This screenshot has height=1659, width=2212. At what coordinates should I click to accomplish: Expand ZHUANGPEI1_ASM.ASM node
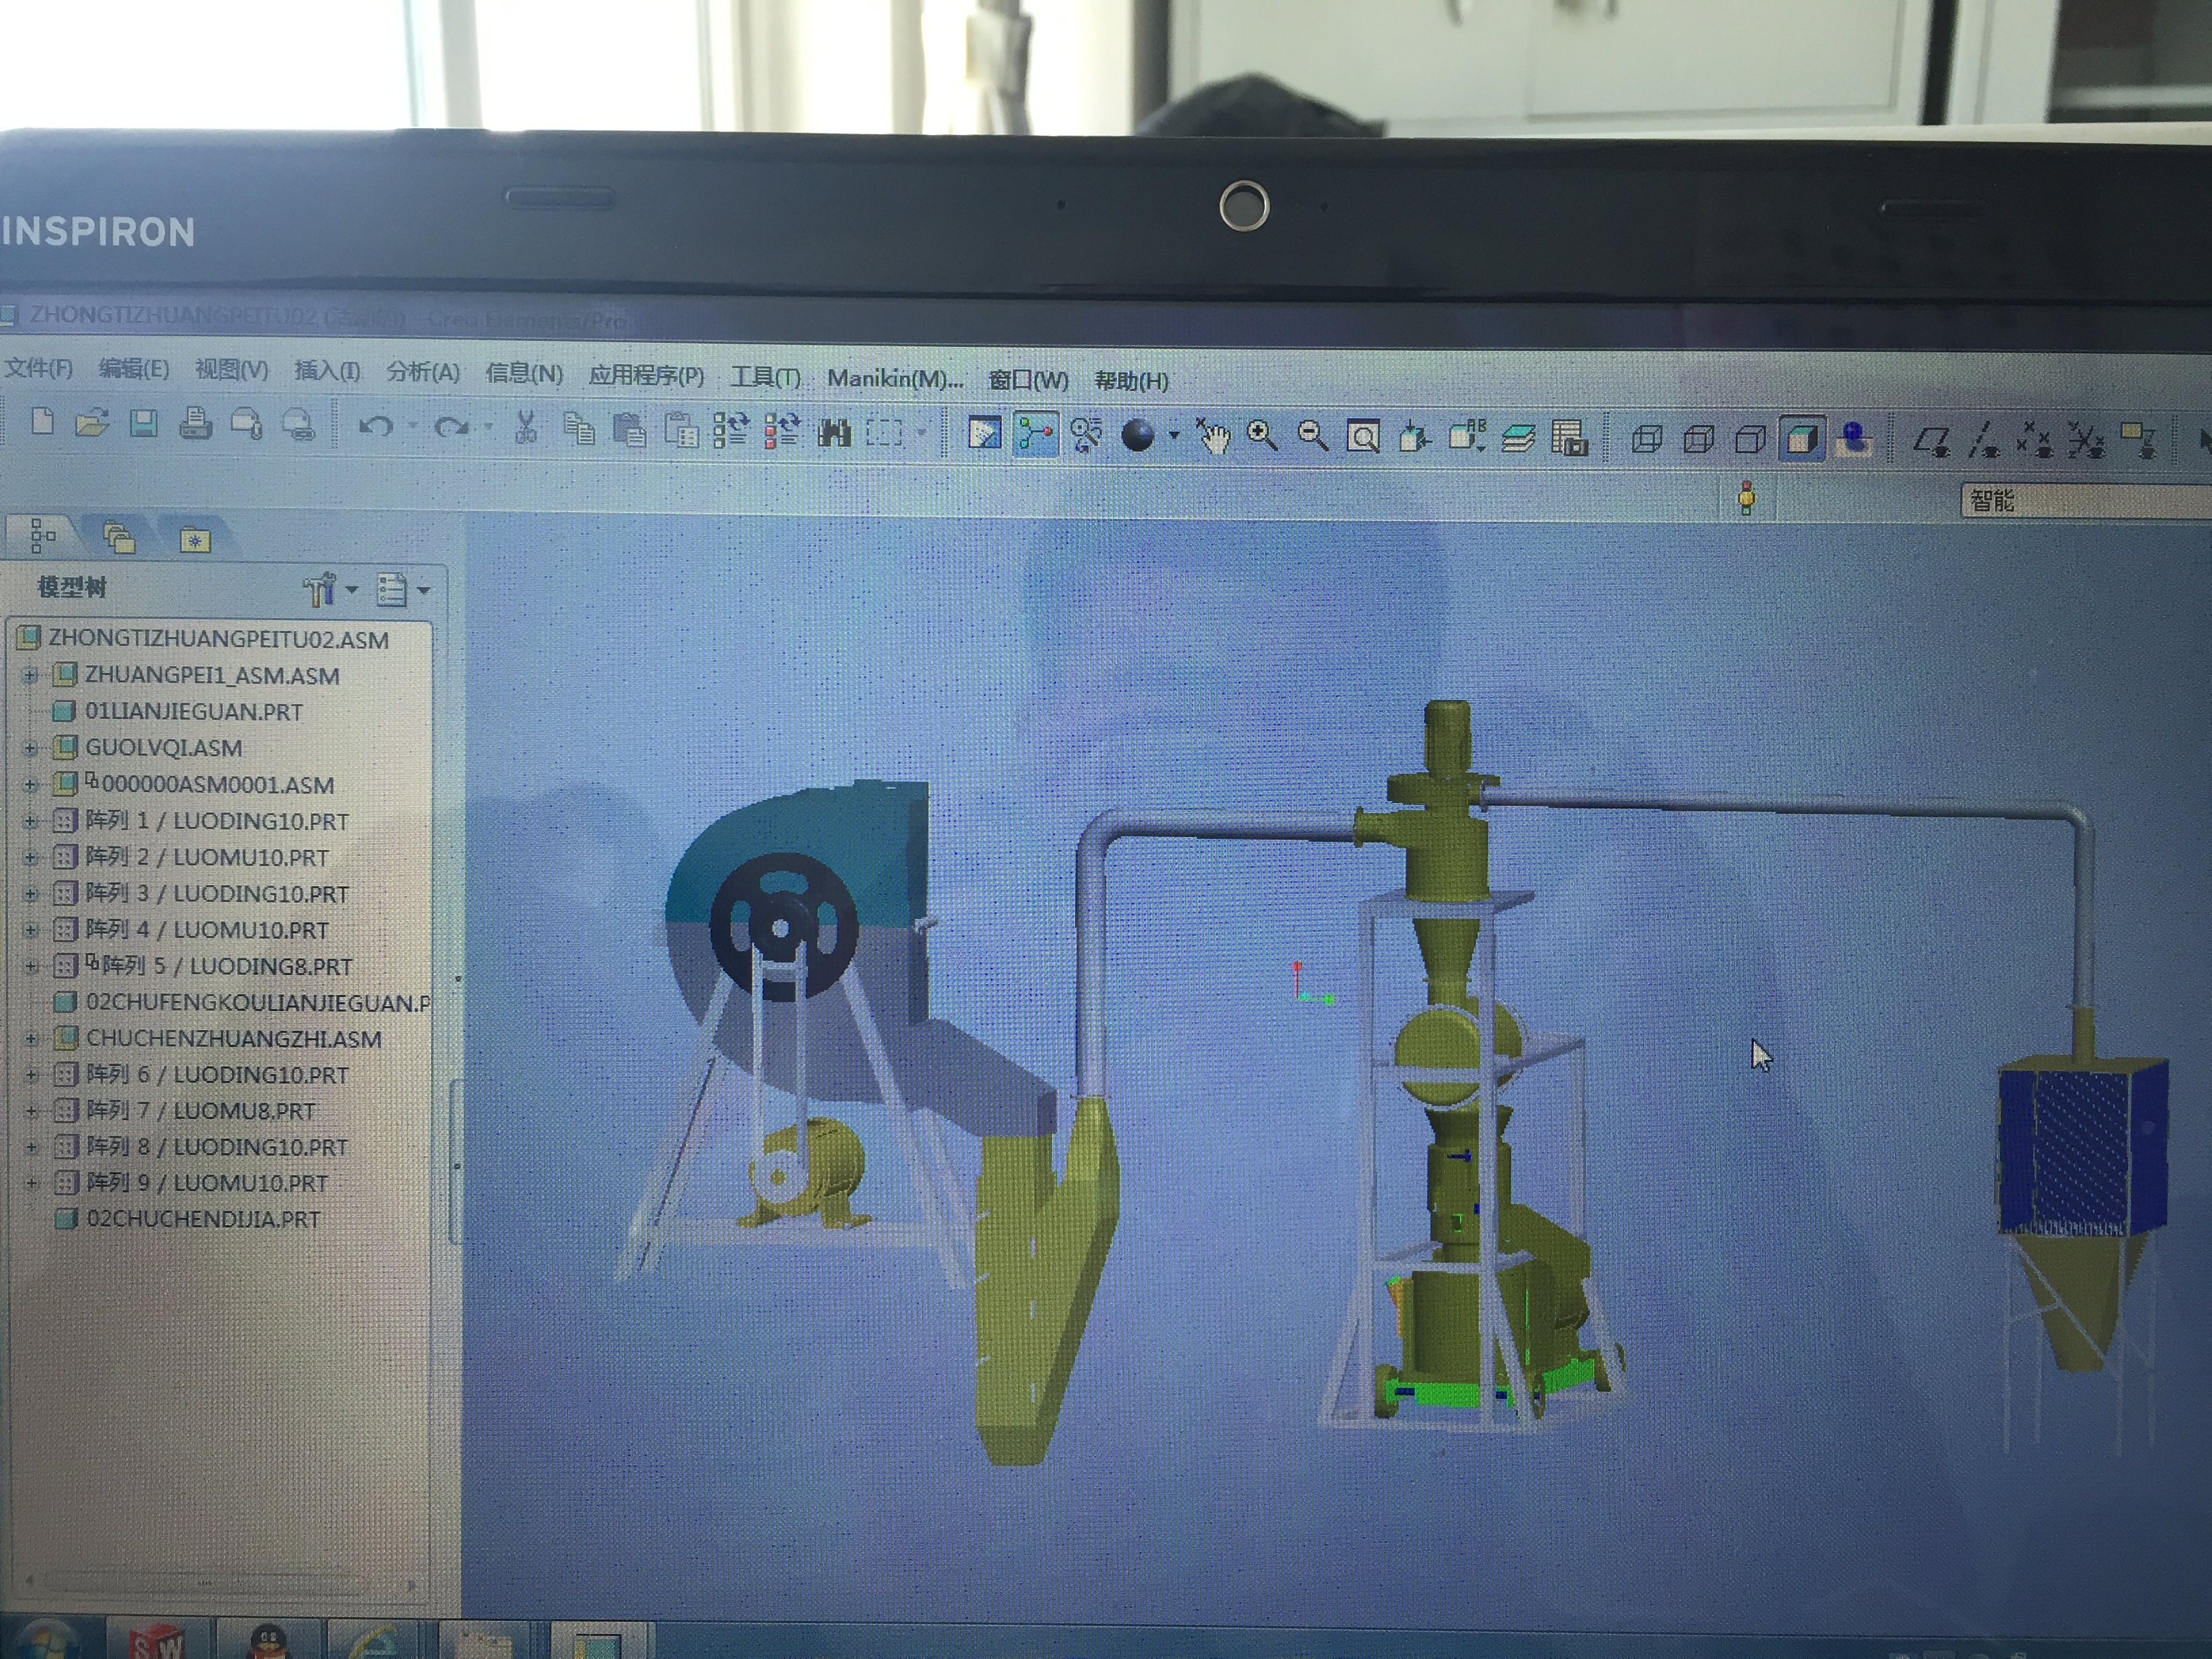pyautogui.click(x=30, y=675)
